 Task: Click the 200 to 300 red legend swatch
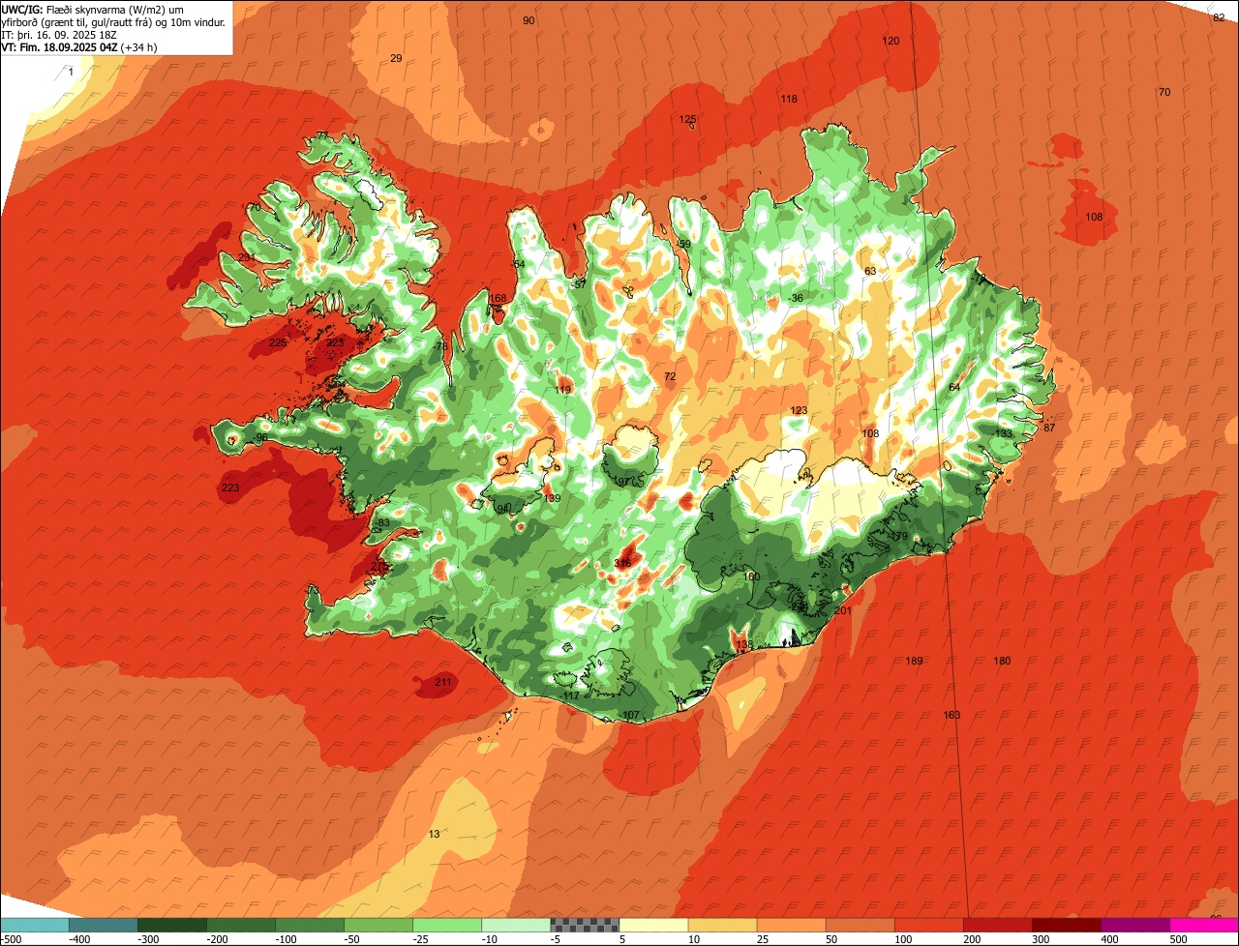coord(998,925)
